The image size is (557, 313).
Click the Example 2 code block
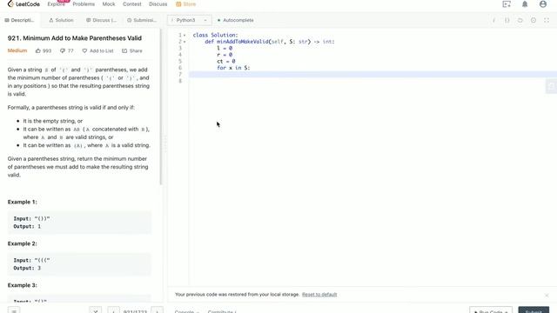pyautogui.click(x=79, y=264)
